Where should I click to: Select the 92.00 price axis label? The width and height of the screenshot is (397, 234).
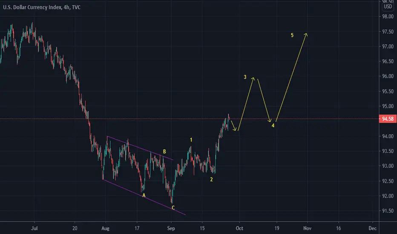pos(388,196)
